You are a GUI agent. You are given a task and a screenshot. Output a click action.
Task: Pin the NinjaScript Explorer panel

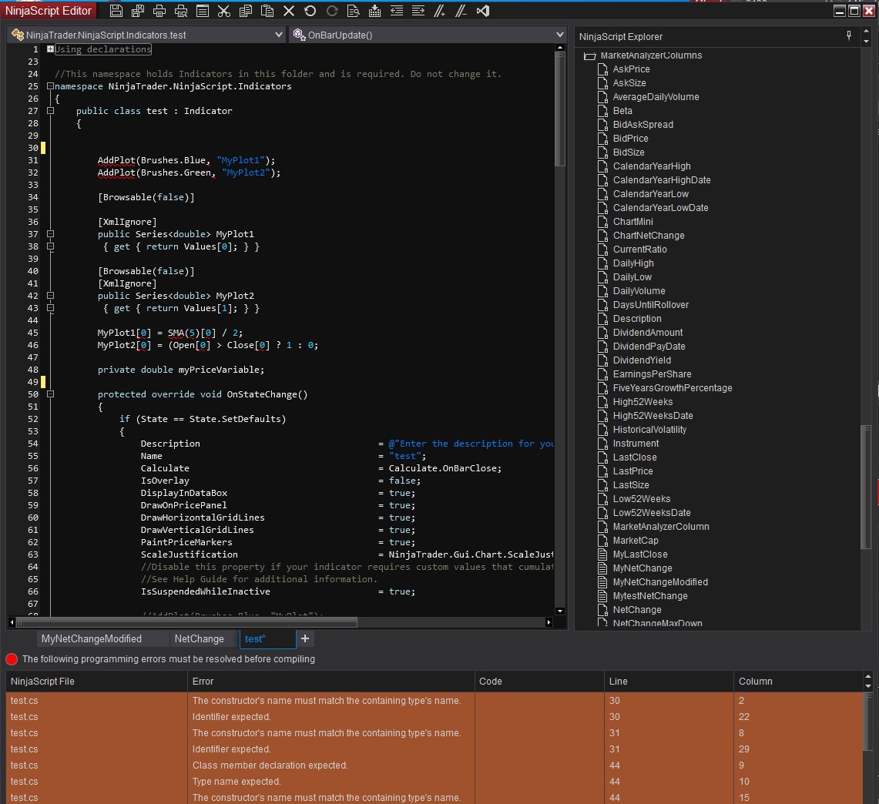click(849, 35)
